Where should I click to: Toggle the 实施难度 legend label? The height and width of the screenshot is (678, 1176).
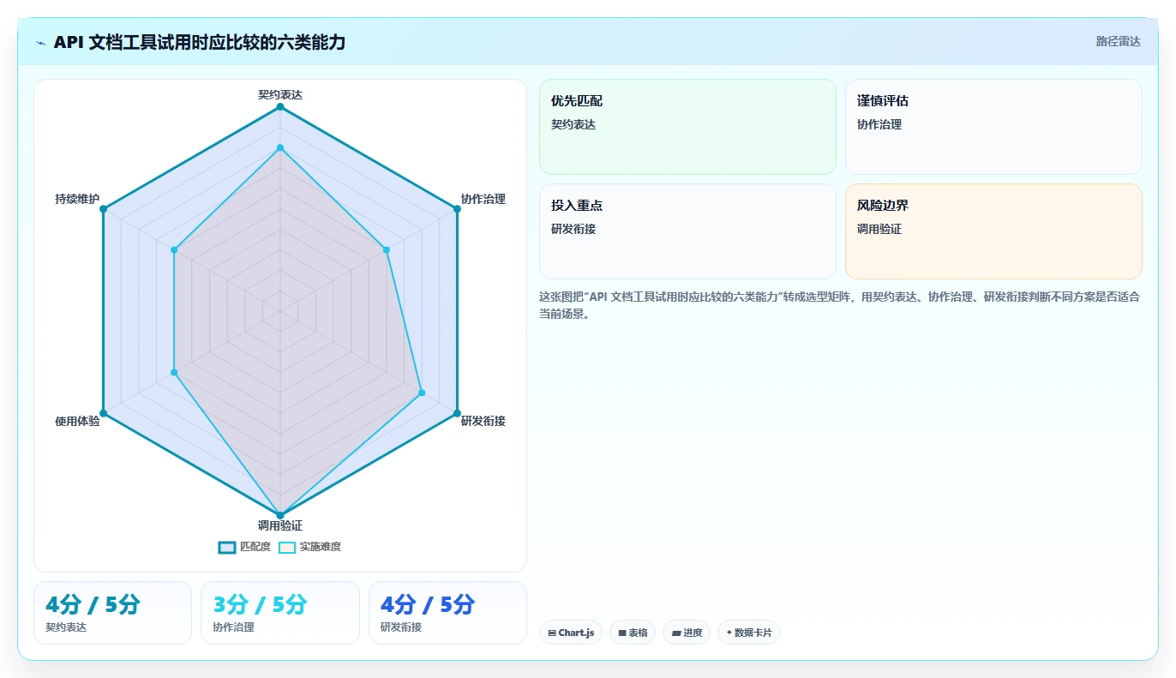(x=321, y=547)
